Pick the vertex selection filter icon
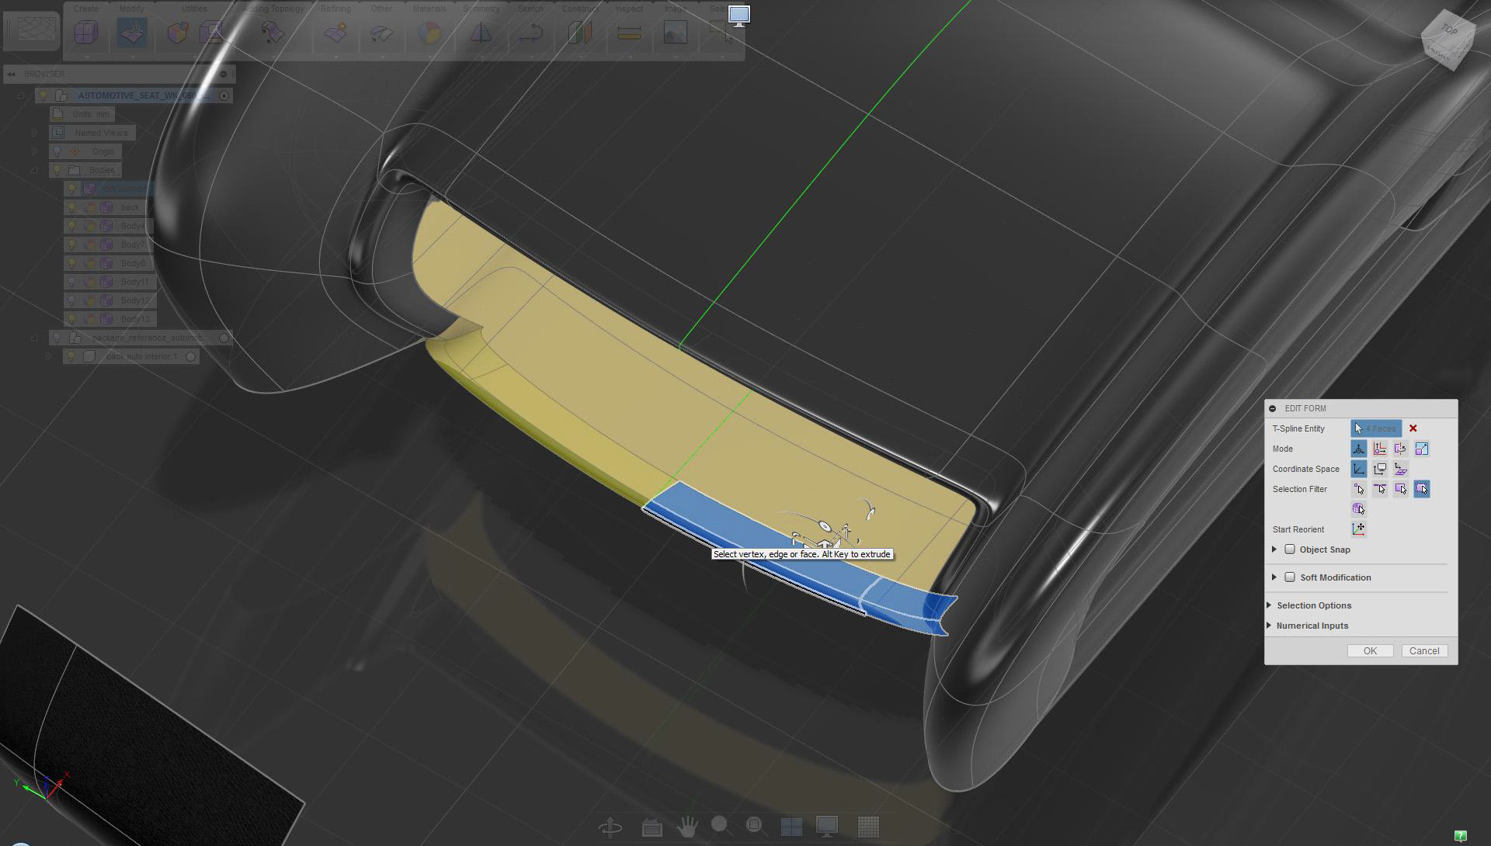1491x846 pixels. [x=1358, y=489]
